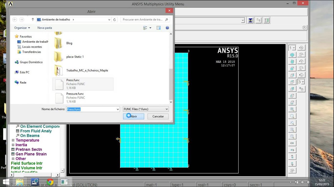Click On Beams in the ANSYS menu tree
This screenshot has height=187, width=334.
[x=30, y=136]
